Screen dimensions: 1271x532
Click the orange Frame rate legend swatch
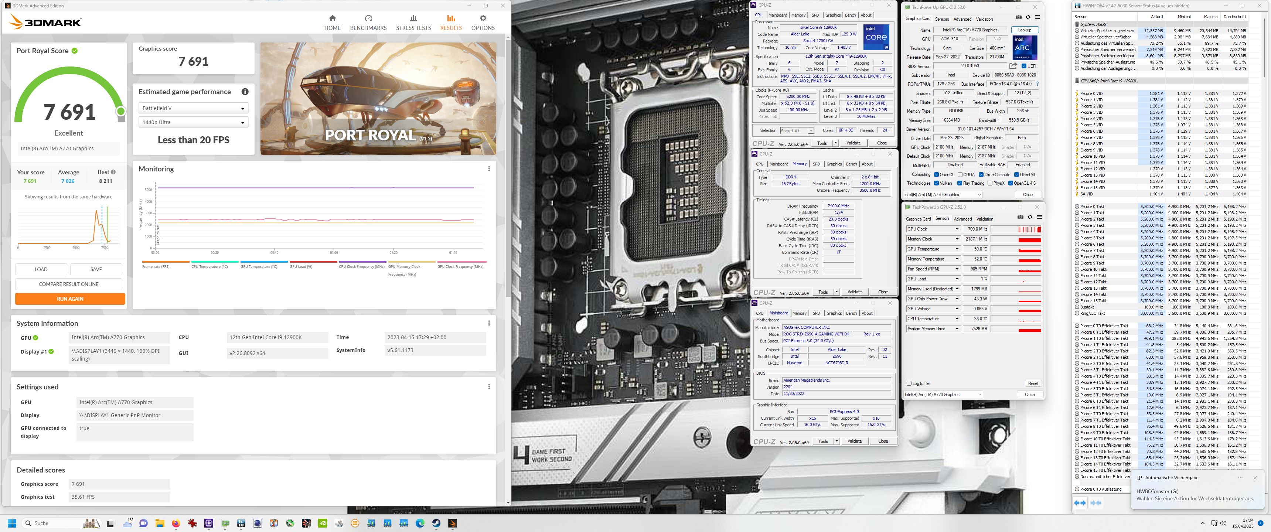(x=165, y=262)
